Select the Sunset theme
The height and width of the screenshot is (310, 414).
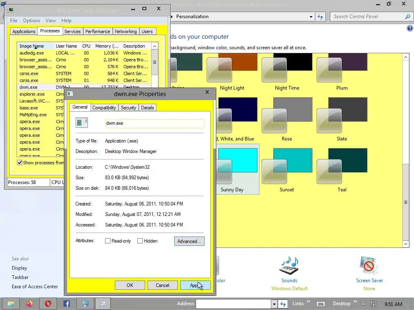point(287,170)
